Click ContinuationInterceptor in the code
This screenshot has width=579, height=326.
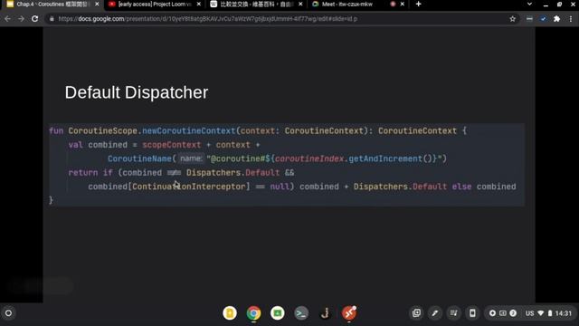point(189,187)
